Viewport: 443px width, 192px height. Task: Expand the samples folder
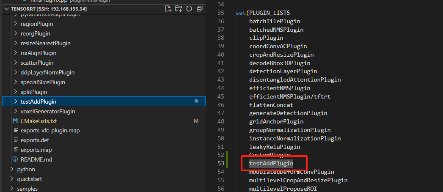coord(12,189)
